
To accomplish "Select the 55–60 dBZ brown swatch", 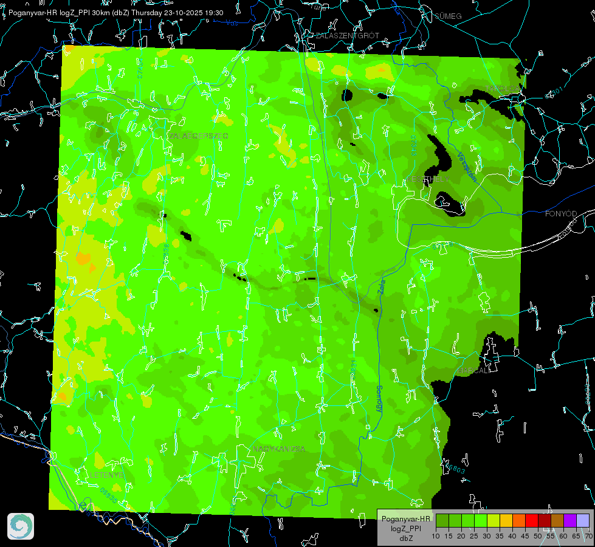I will coord(557,520).
